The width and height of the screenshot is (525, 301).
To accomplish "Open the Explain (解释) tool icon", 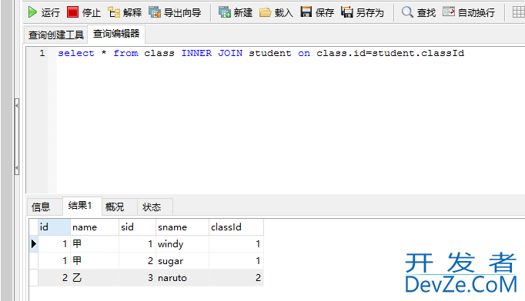I will pyautogui.click(x=114, y=12).
